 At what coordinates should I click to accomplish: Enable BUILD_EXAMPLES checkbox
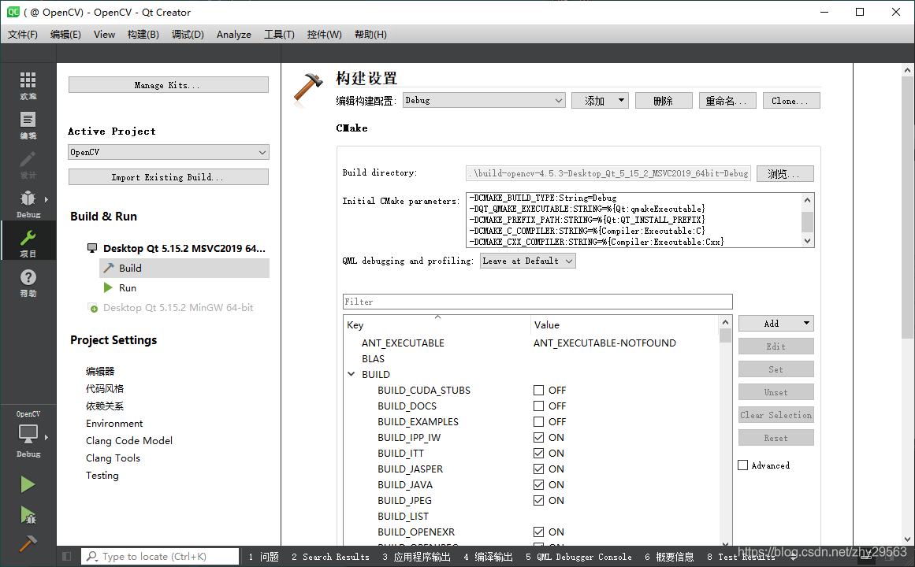pyautogui.click(x=538, y=422)
